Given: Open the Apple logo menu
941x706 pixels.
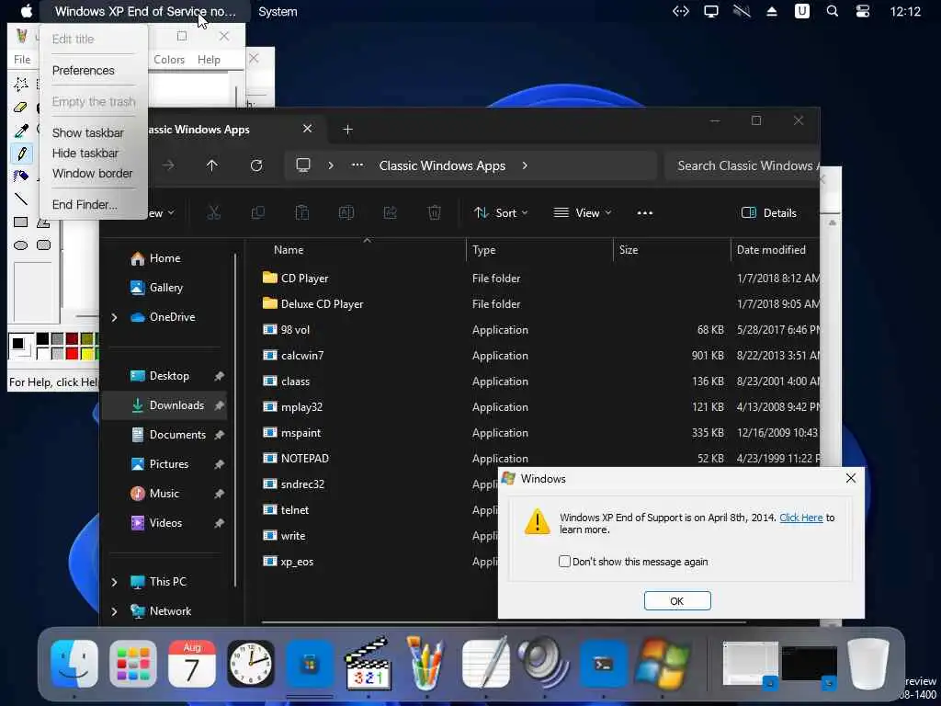Looking at the screenshot, I should [x=27, y=11].
